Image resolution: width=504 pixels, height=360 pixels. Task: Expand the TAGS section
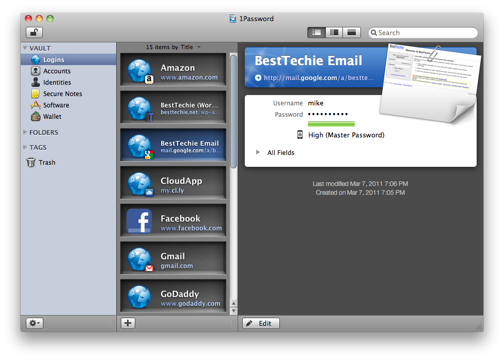point(25,148)
